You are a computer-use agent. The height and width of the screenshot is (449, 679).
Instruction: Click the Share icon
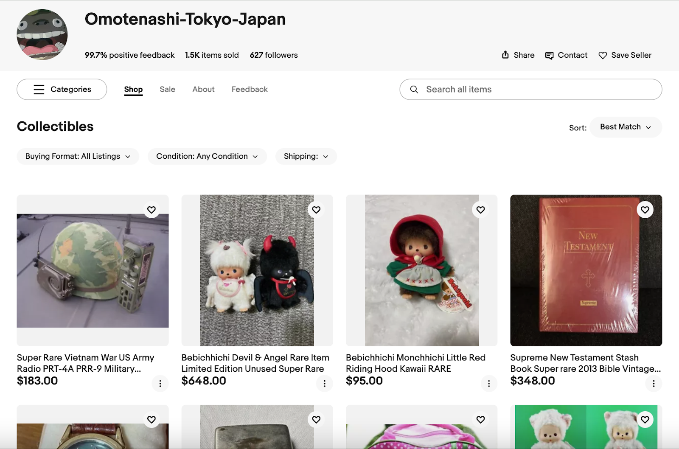(x=505, y=55)
